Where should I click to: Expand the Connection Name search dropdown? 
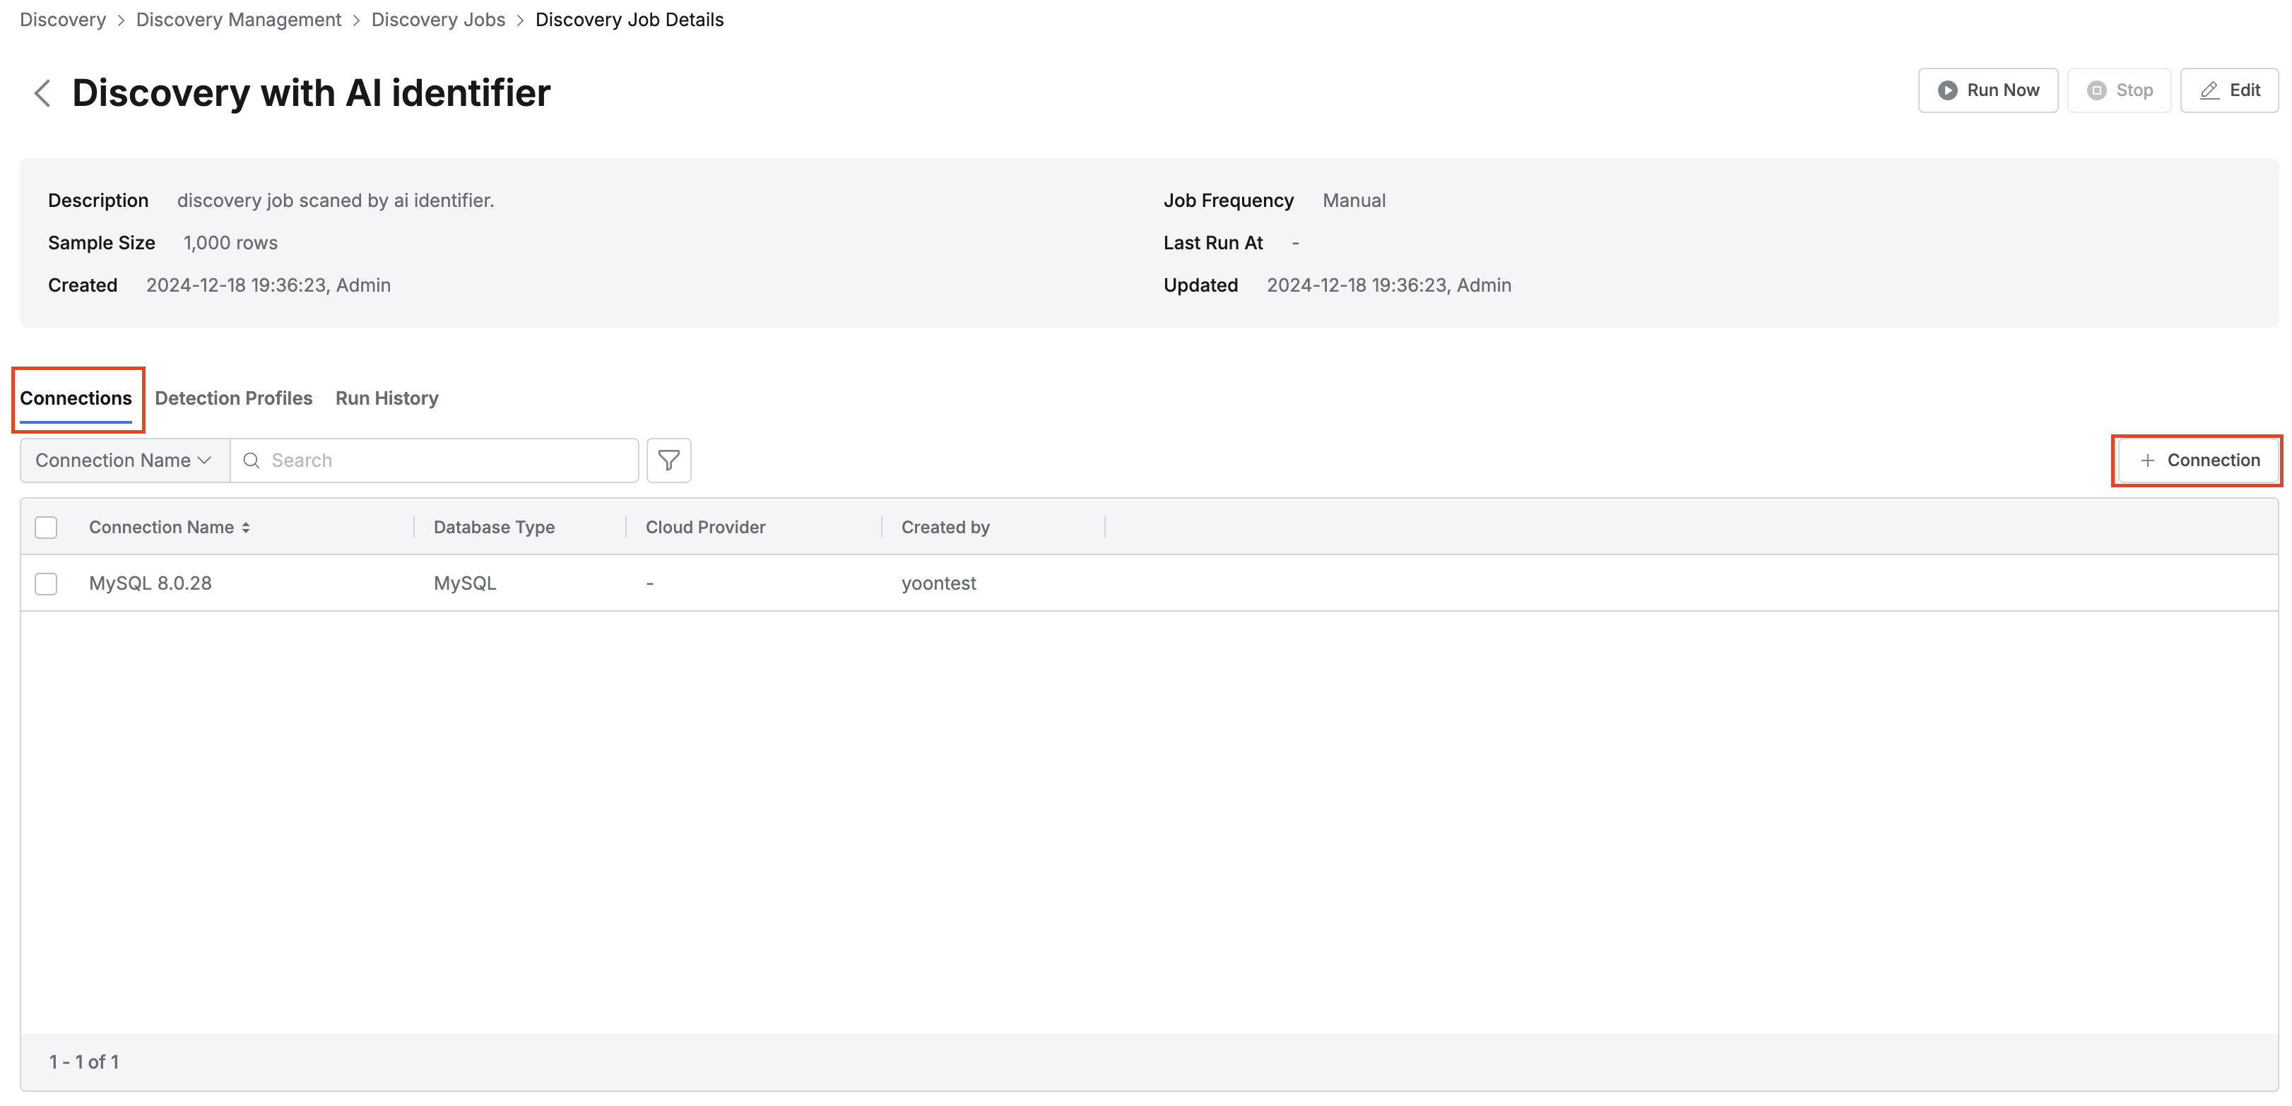click(124, 460)
